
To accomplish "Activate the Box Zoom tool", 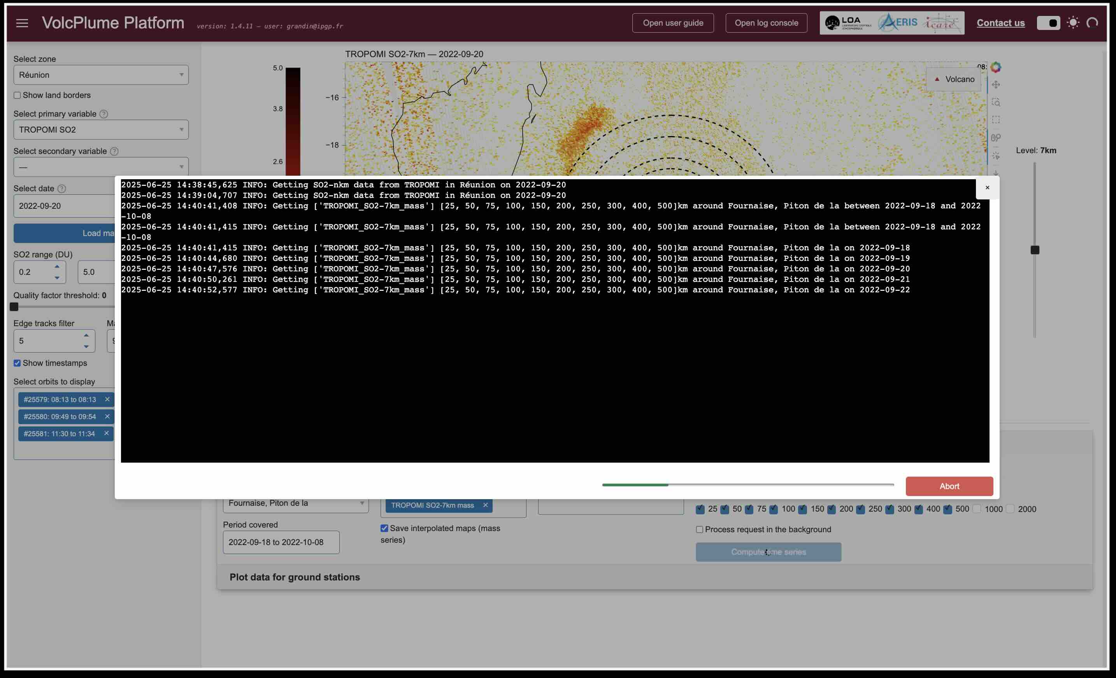I will (x=995, y=102).
